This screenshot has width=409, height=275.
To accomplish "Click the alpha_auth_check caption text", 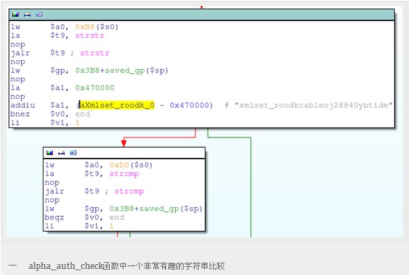I will click(x=66, y=266).
